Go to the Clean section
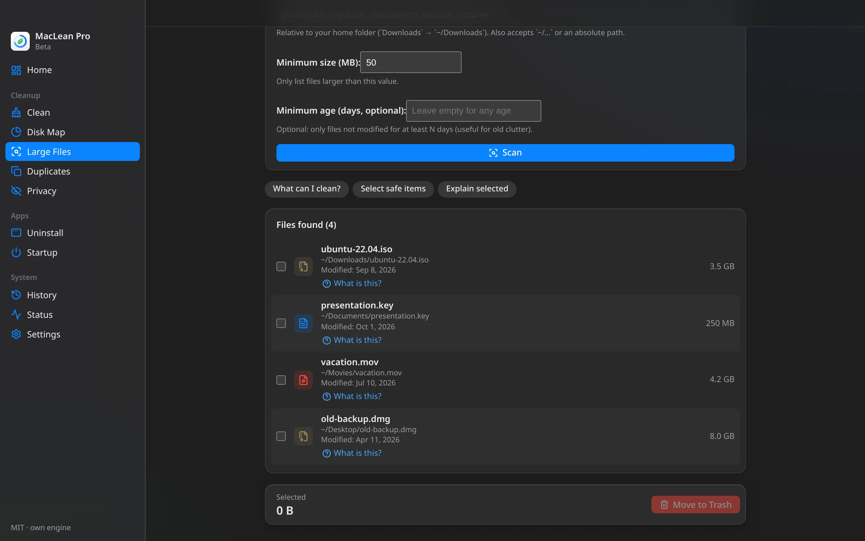The width and height of the screenshot is (865, 541). [73, 113]
